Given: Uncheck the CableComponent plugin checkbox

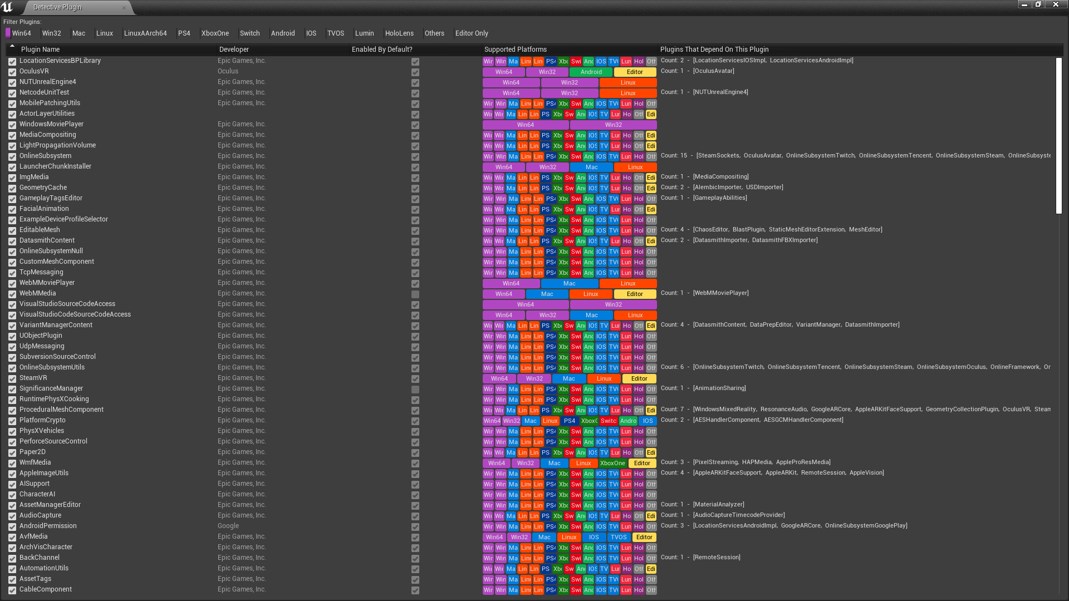Looking at the screenshot, I should click(x=12, y=590).
